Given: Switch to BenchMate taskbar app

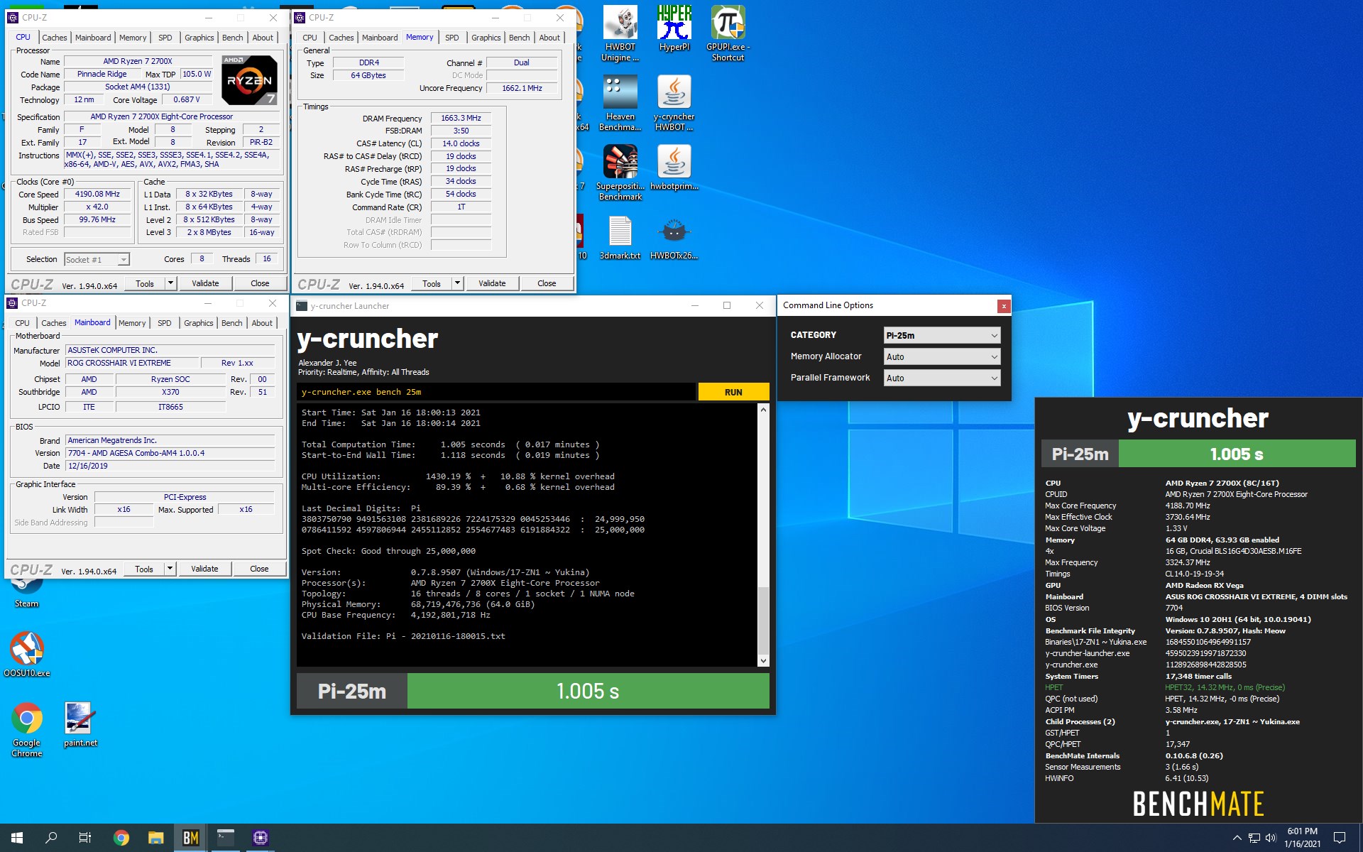Looking at the screenshot, I should 190,838.
